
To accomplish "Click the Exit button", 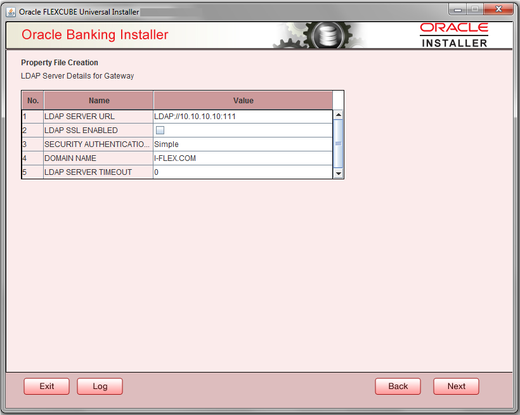I will [47, 386].
